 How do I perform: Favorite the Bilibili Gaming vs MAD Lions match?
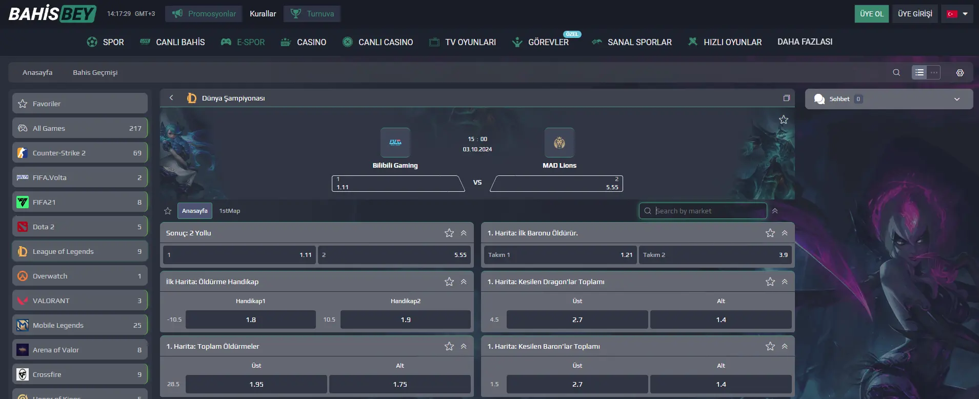click(x=784, y=119)
